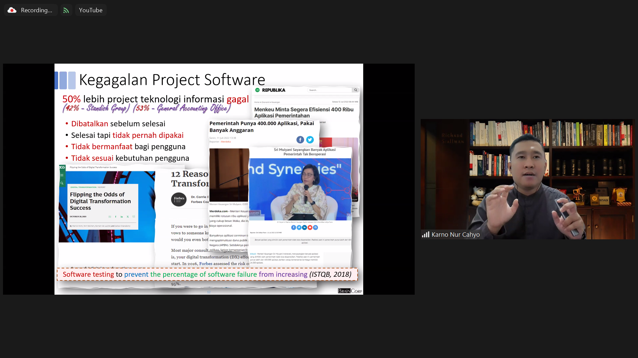This screenshot has width=638, height=358.
Task: Click Karno Nur Cahyo's video thumbnail
Action: coord(527,179)
